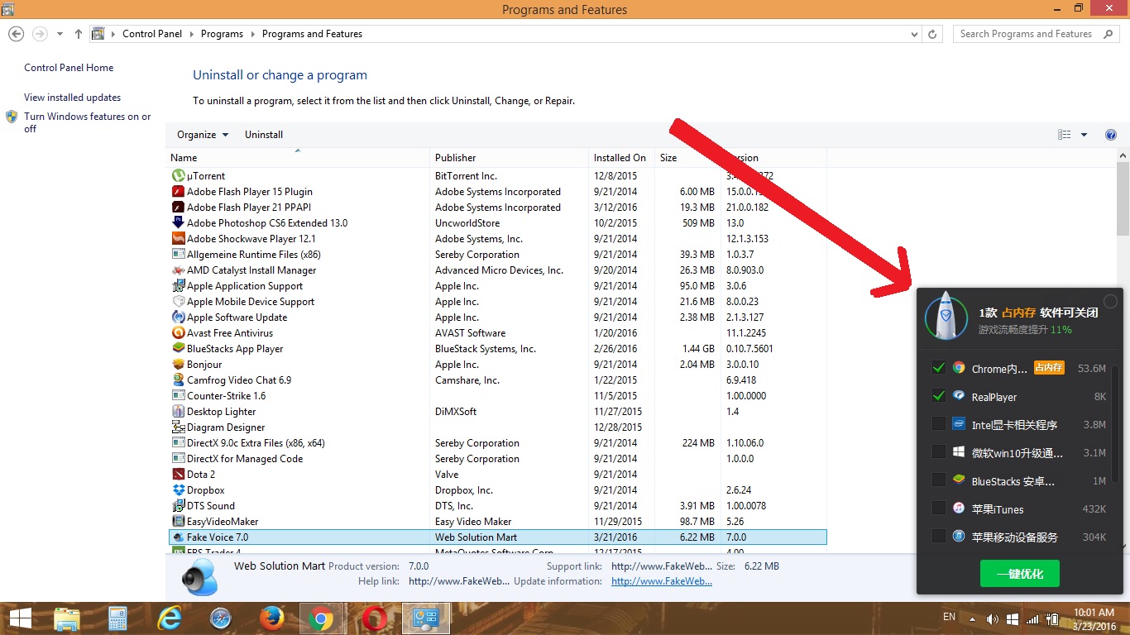Open the More view options dropdown arrow
This screenshot has height=635, width=1130.
point(1084,135)
